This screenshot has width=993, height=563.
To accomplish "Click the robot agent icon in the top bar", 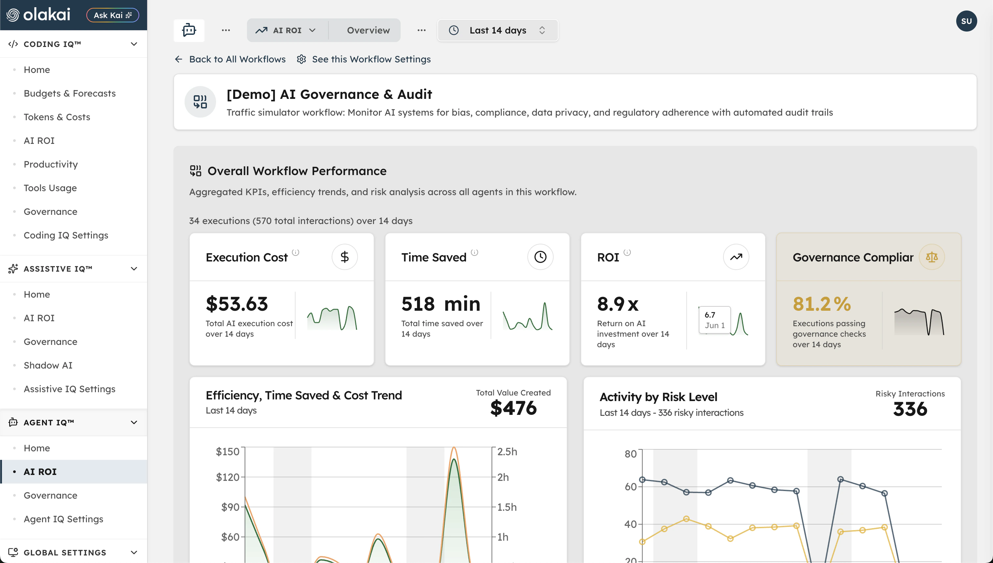I will pyautogui.click(x=189, y=30).
